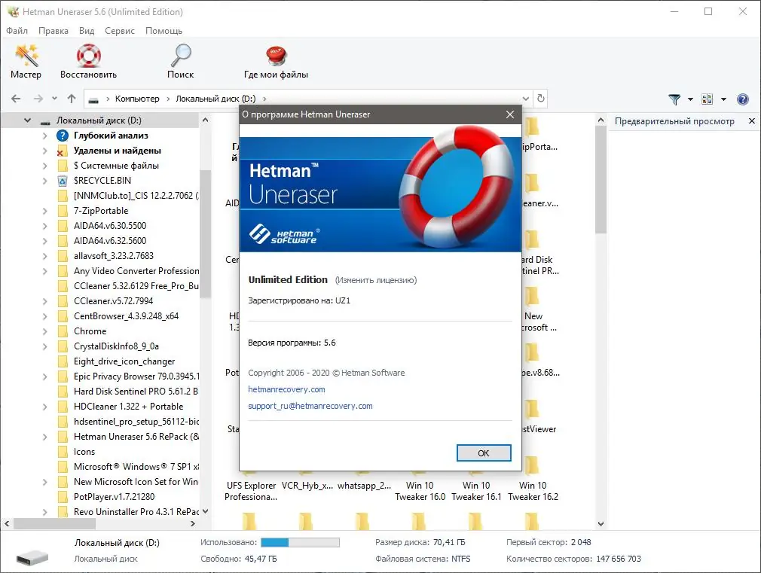Open the address bar history dropdown
Image resolution: width=761 pixels, height=573 pixels.
(x=526, y=99)
